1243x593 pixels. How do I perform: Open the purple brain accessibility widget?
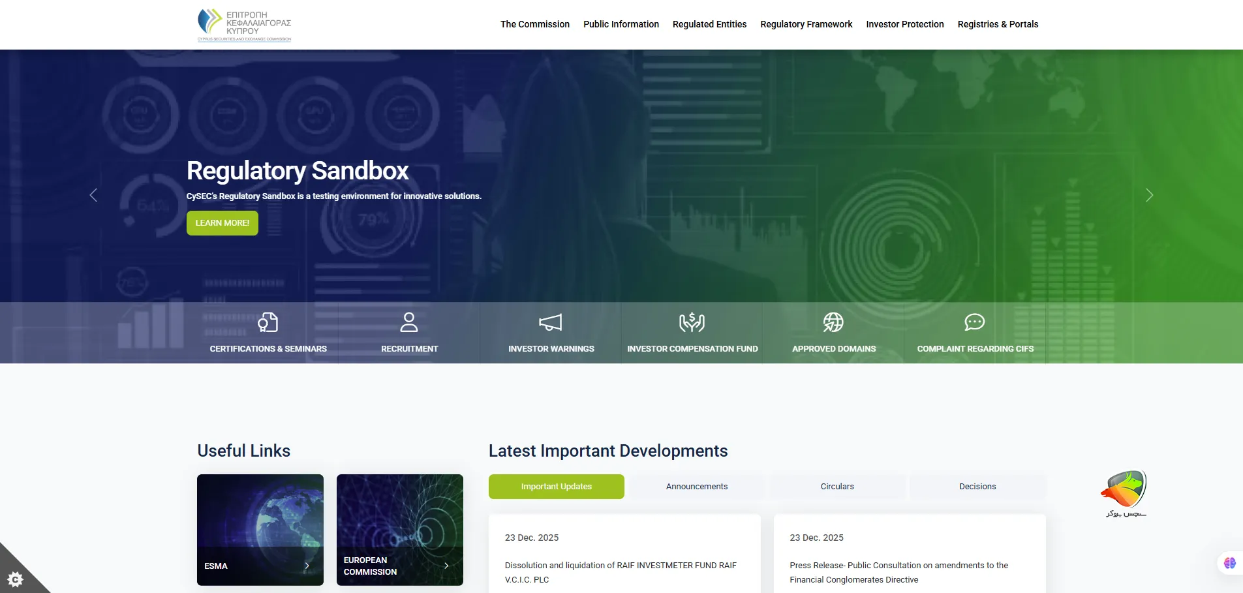coord(1230,563)
